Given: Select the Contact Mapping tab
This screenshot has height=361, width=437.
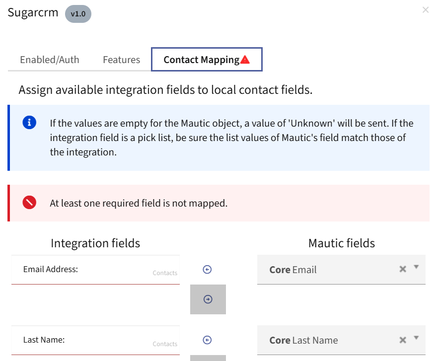Looking at the screenshot, I should point(207,60).
